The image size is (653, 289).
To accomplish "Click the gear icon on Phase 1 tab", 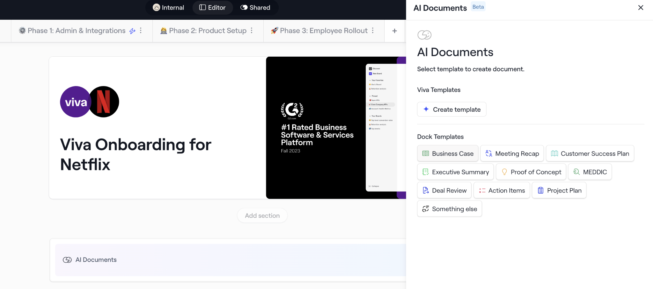I will point(22,31).
